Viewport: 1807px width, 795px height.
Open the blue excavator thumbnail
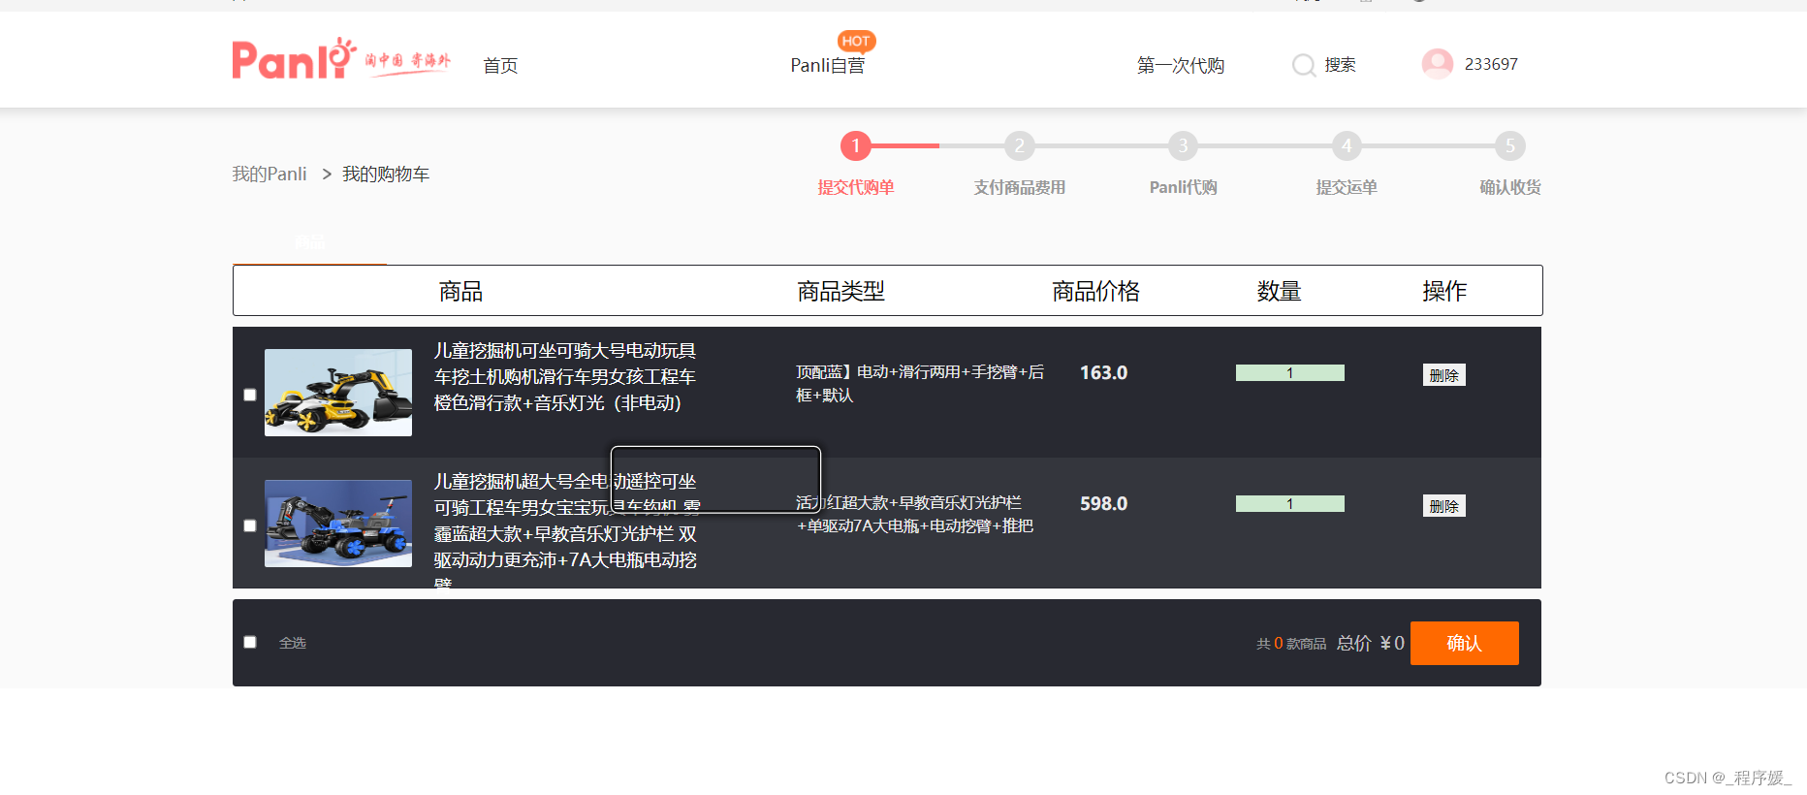(338, 524)
